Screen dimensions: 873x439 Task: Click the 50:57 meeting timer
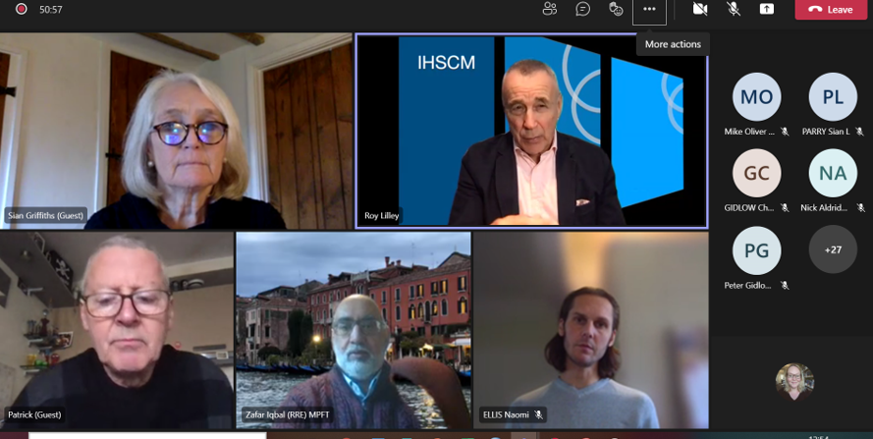tap(51, 10)
